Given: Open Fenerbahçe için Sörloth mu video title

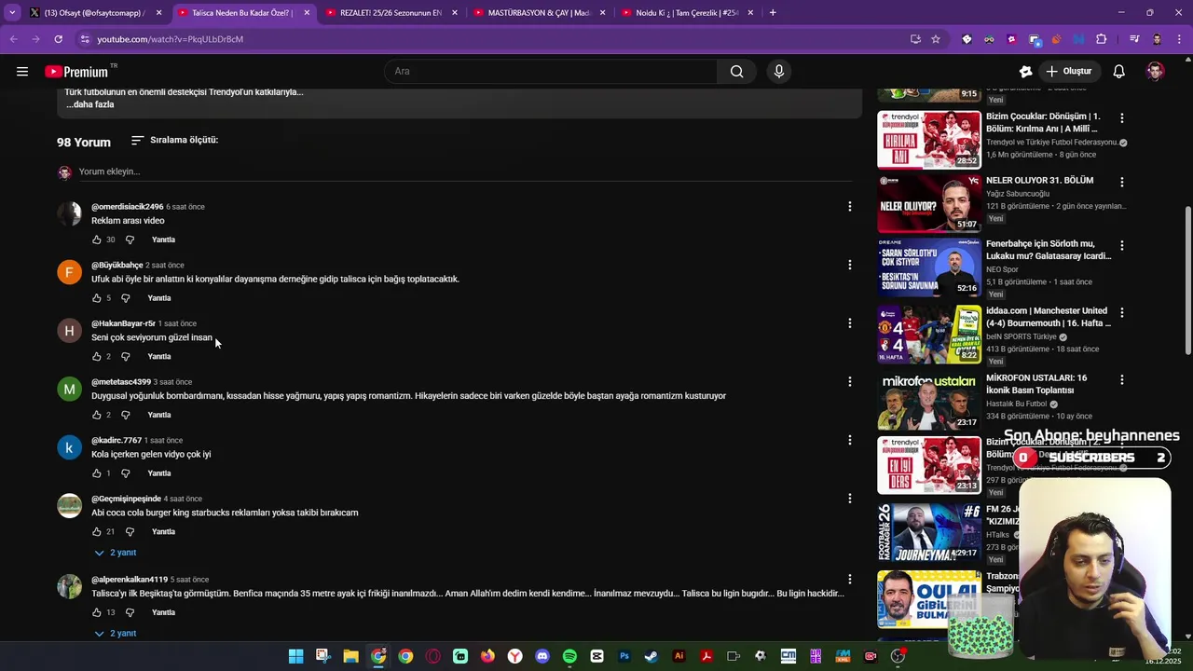Looking at the screenshot, I should coord(1049,250).
